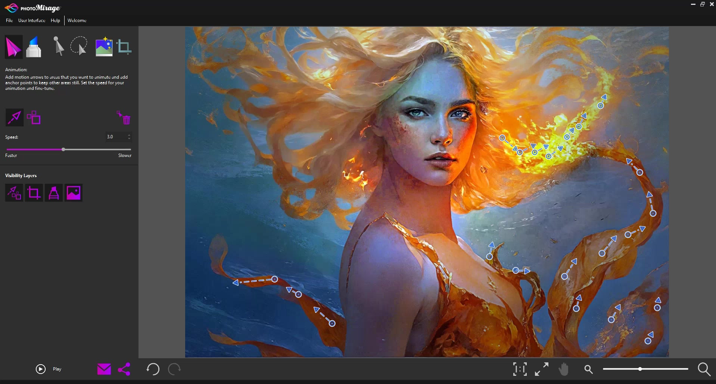Image resolution: width=716 pixels, height=384 pixels.
Task: Switch to the Welcome tab
Action: click(77, 21)
